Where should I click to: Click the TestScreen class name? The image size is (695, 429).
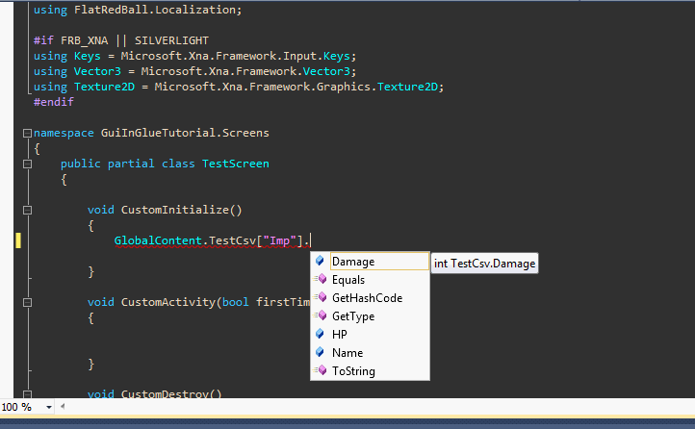coord(235,164)
